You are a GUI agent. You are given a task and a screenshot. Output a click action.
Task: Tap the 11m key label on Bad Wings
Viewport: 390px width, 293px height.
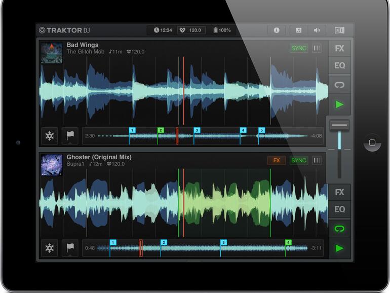[x=115, y=52]
